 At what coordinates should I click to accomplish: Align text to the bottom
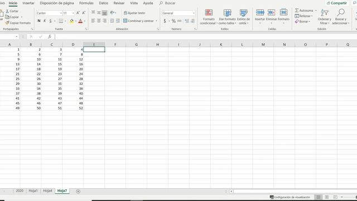pos(104,13)
